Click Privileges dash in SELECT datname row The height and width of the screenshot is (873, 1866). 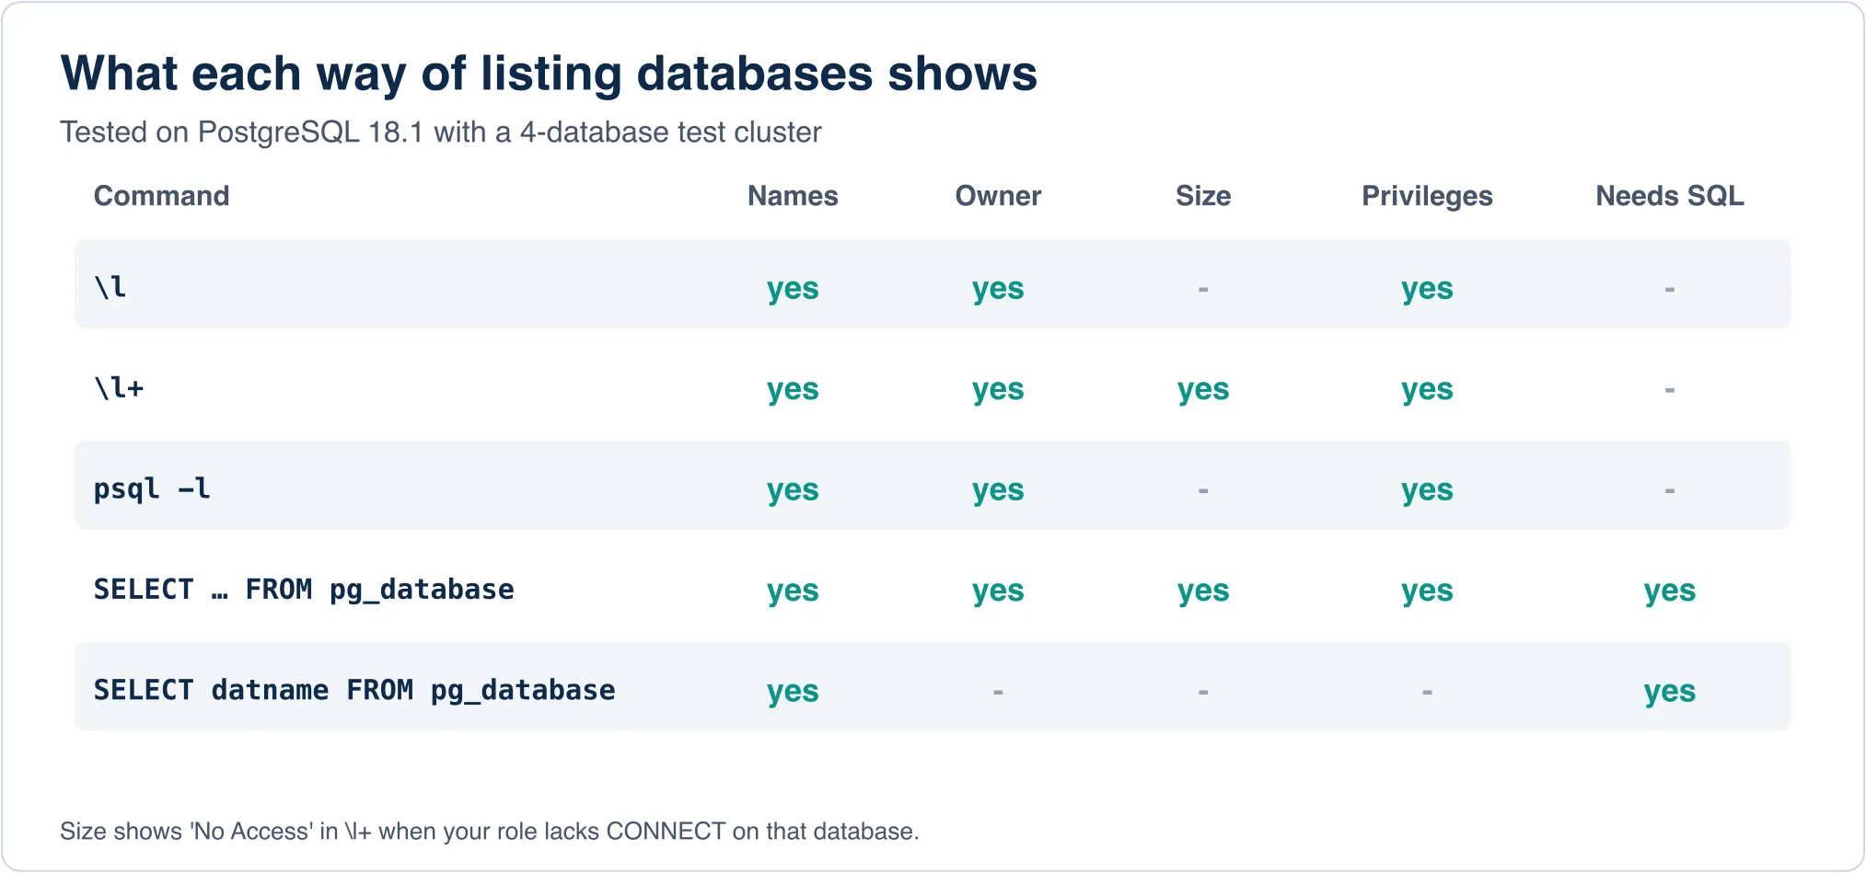pos(1427,692)
